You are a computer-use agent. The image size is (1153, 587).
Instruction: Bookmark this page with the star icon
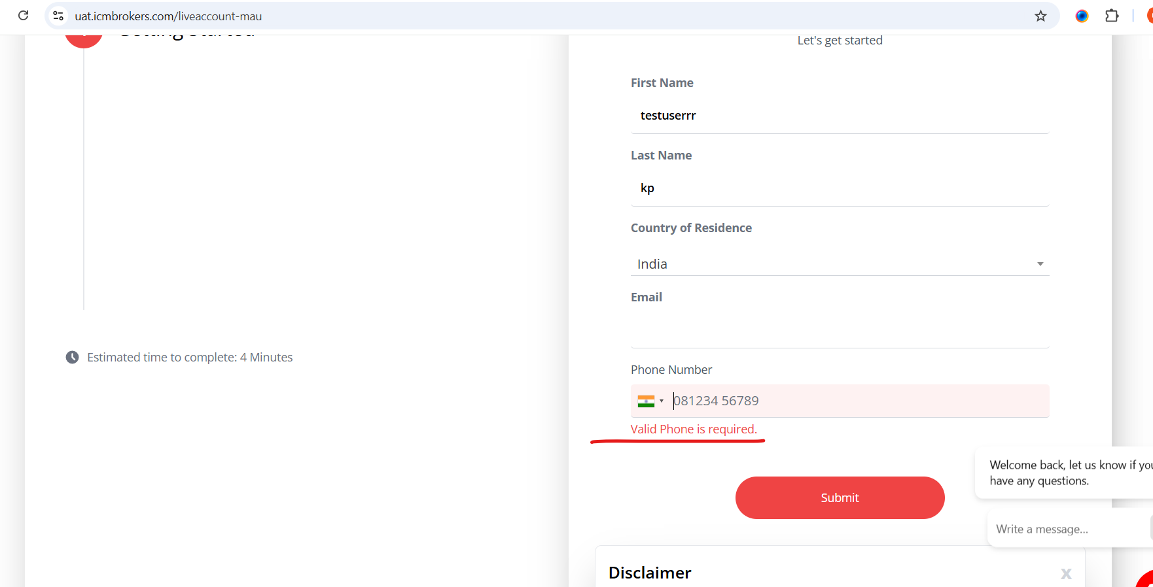[x=1040, y=16]
